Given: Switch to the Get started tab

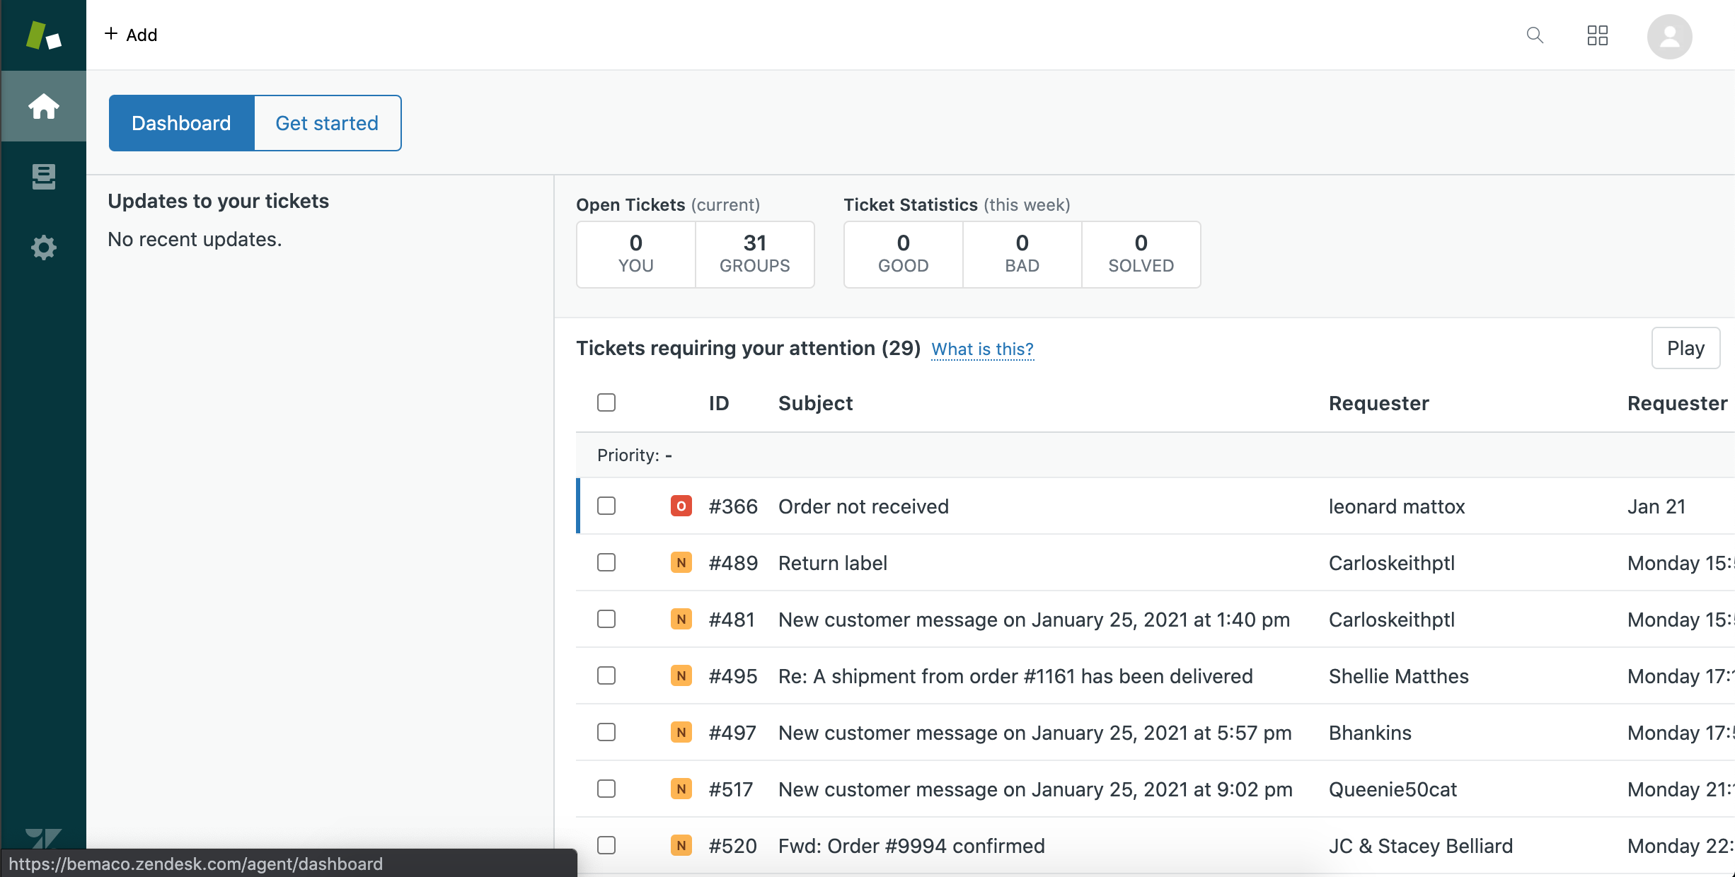Looking at the screenshot, I should pyautogui.click(x=327, y=123).
